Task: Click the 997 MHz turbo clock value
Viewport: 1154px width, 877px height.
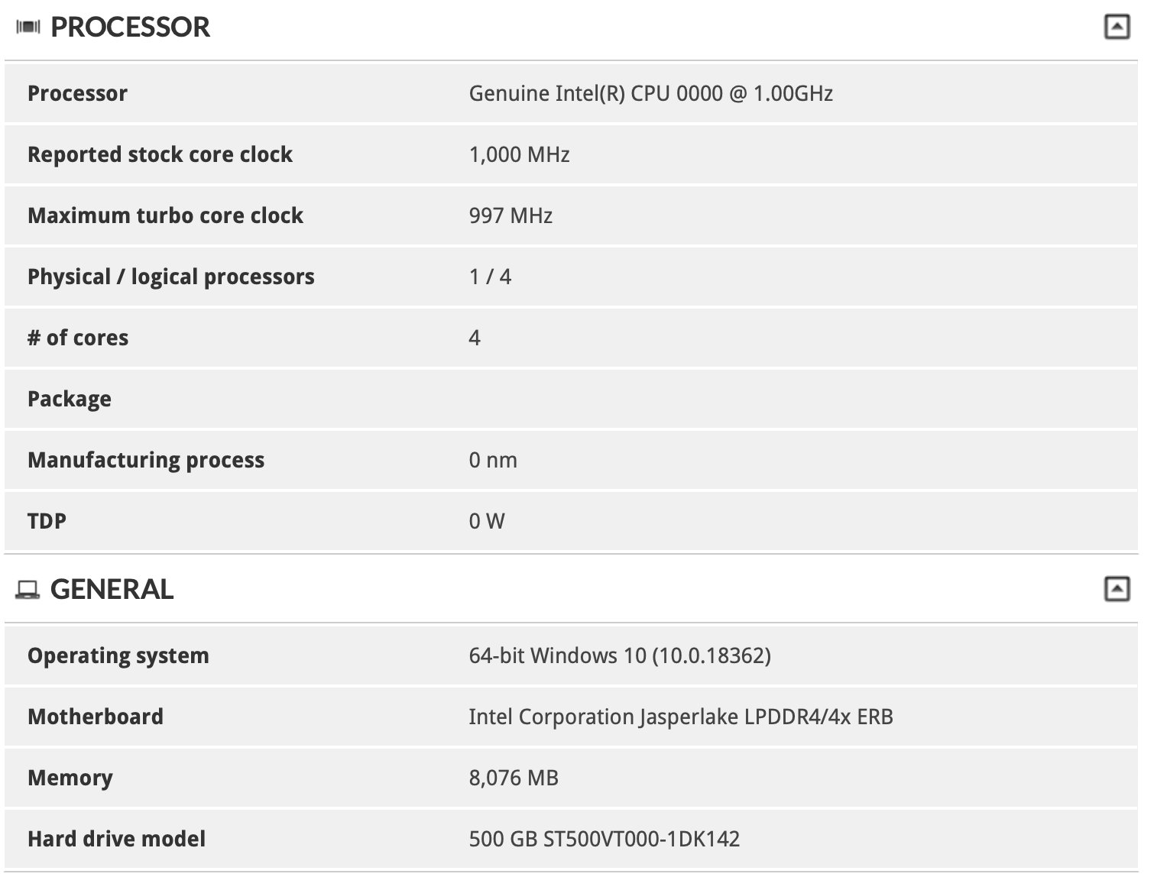Action: (x=511, y=215)
